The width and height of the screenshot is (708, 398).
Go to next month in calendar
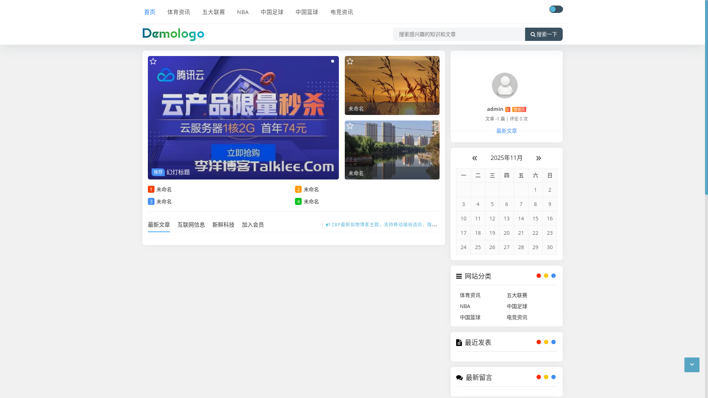pyautogui.click(x=538, y=158)
